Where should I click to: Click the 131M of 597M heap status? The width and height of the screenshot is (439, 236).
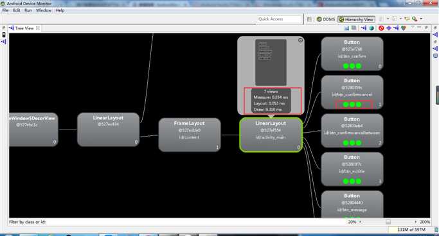click(x=411, y=230)
